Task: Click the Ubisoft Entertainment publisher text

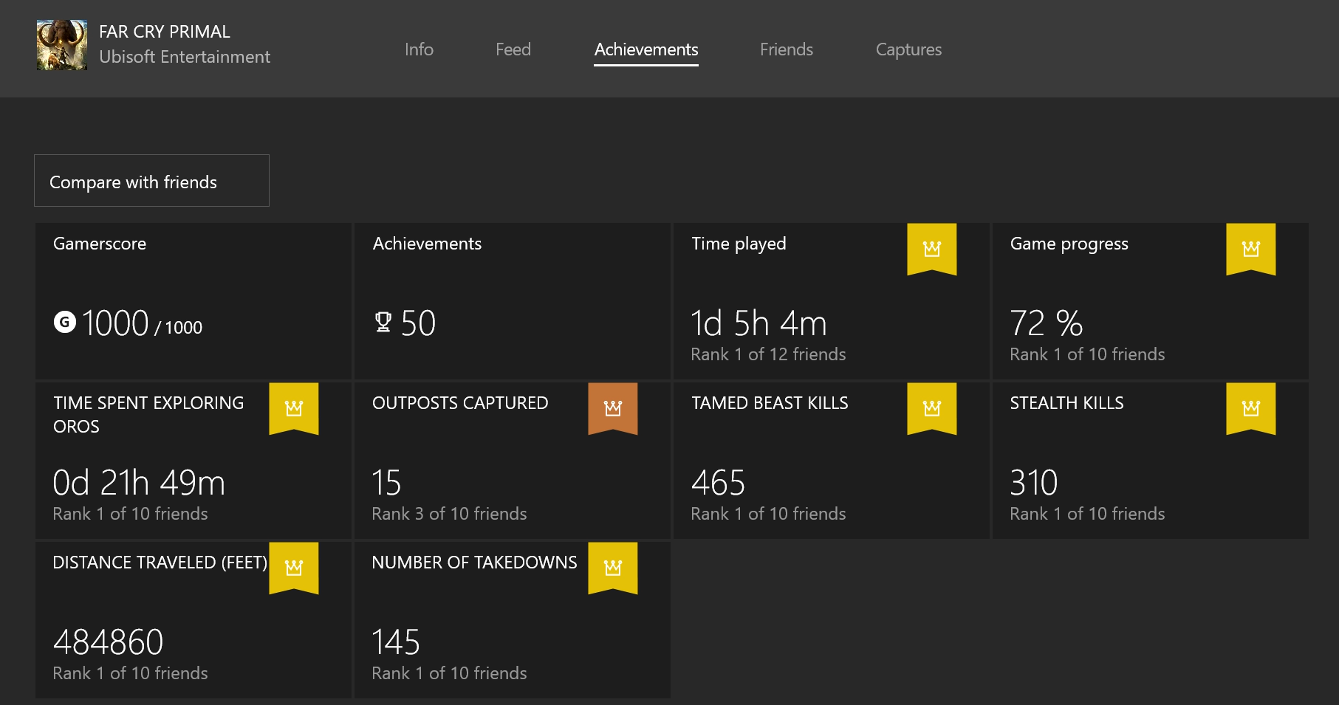Action: click(185, 57)
